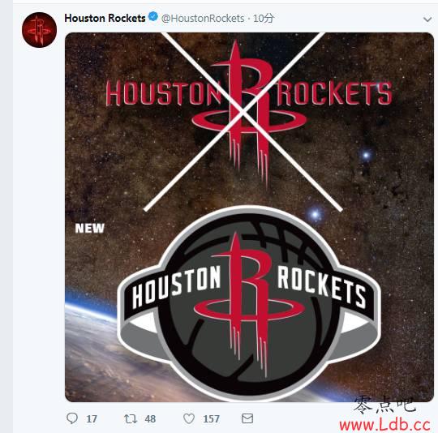Click the 零点吧 watermark text
The width and height of the screenshot is (438, 433).
384,405
